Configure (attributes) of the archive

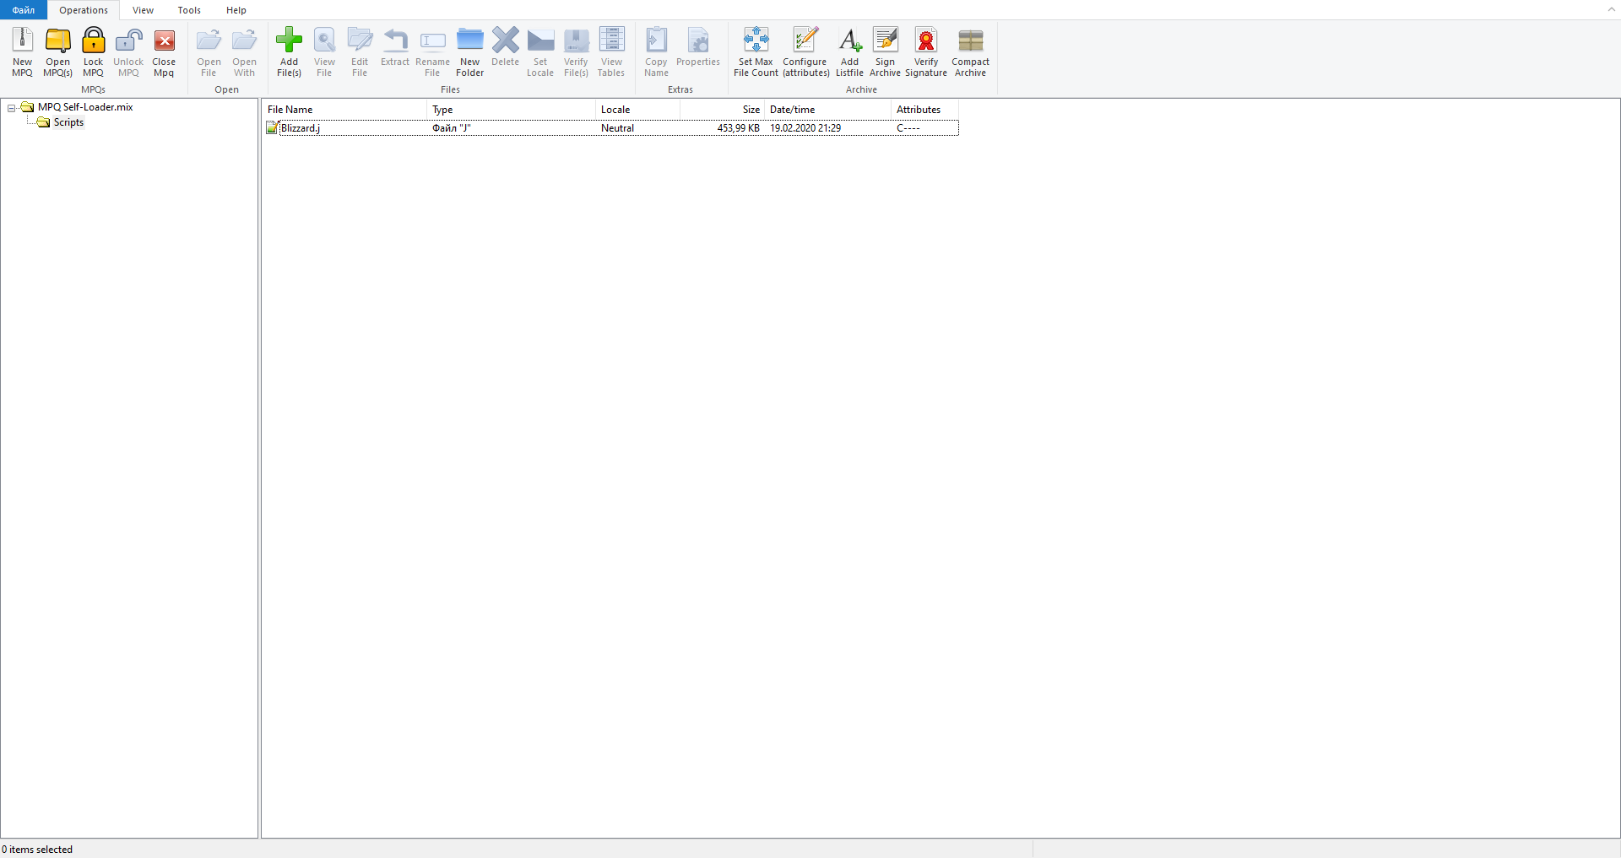pyautogui.click(x=805, y=52)
